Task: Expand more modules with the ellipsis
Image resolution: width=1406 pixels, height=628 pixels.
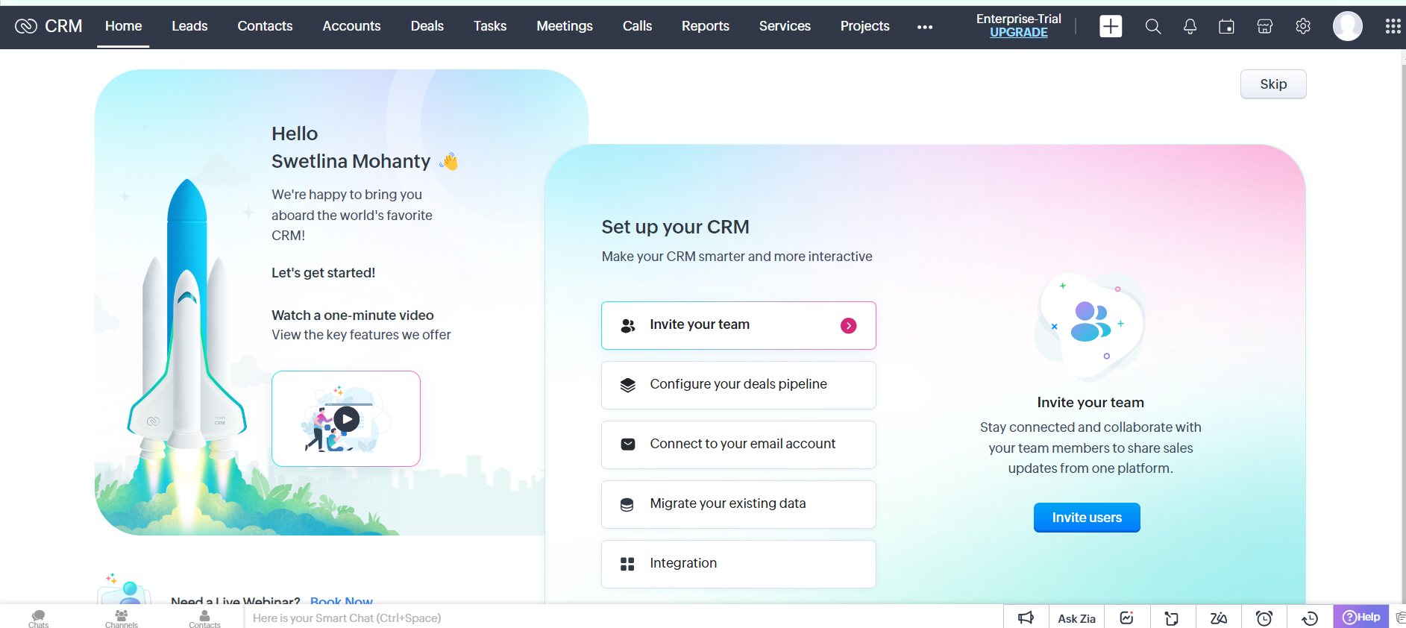Action: tap(925, 27)
